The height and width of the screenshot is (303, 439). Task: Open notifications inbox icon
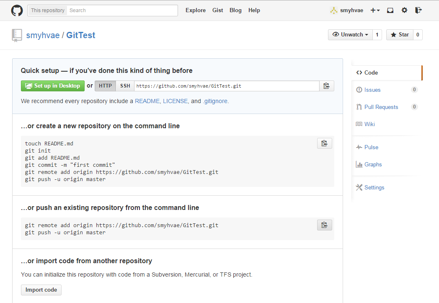390,10
